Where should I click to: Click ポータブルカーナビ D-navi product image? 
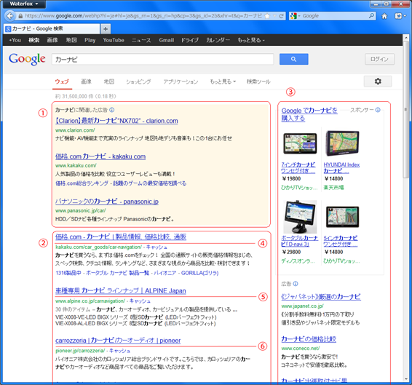coord(300,217)
